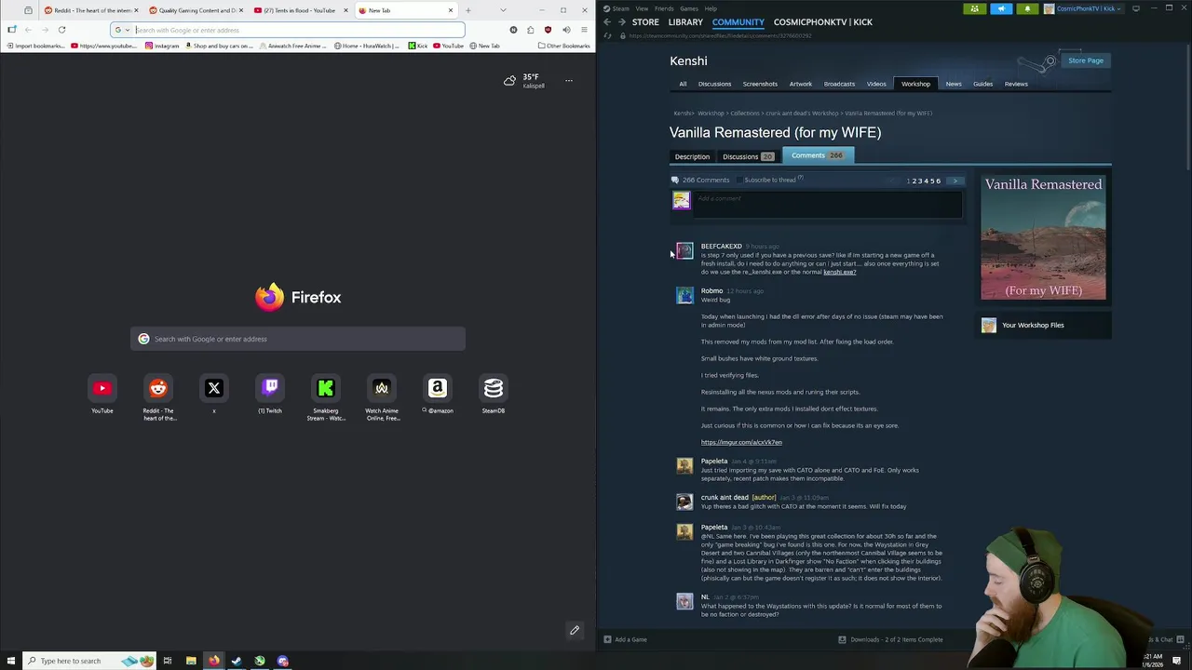Click the Firefox reload button
This screenshot has height=670, width=1192.
click(61, 30)
